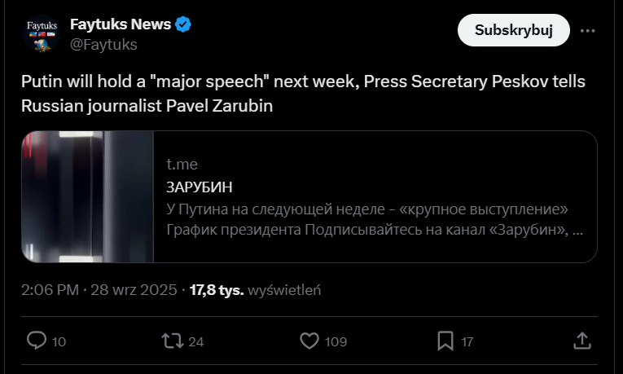Share the post via the share icon
This screenshot has height=374, width=623.
click(582, 341)
